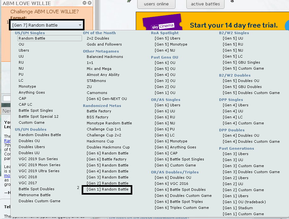Select the [Gen 3] OU format

pyautogui.click(x=165, y=81)
